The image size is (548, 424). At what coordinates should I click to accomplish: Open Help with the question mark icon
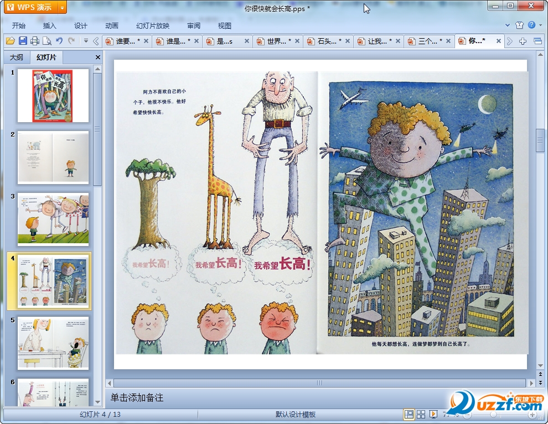[531, 25]
